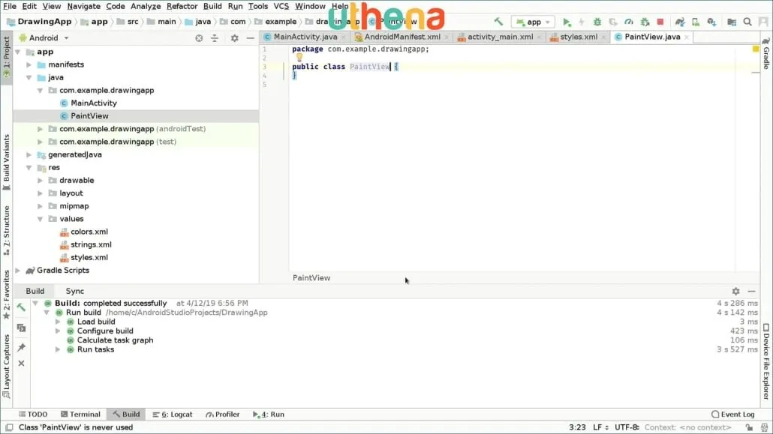Expand the generatedJava folder
The image size is (773, 434).
coord(29,154)
